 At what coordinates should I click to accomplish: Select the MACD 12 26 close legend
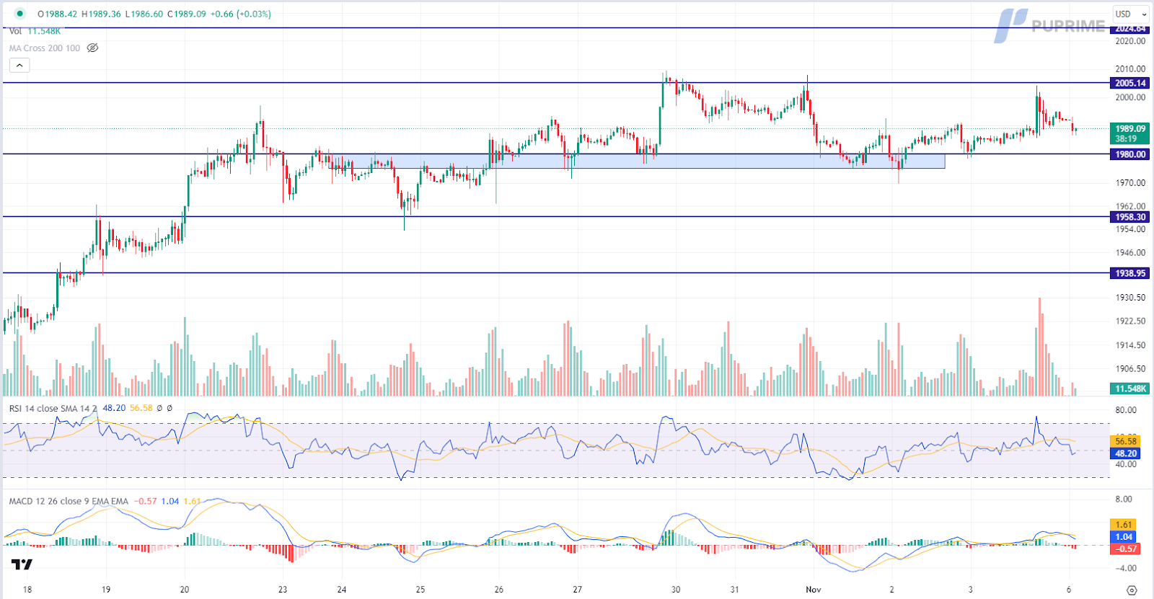(x=69, y=501)
